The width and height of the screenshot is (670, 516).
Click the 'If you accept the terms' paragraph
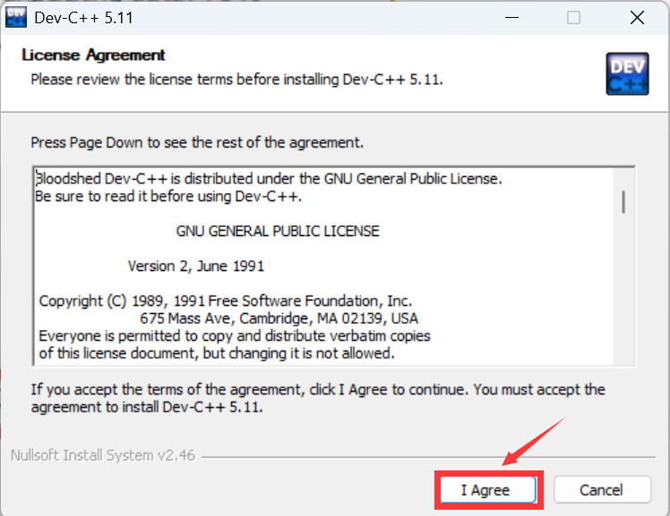pos(318,398)
